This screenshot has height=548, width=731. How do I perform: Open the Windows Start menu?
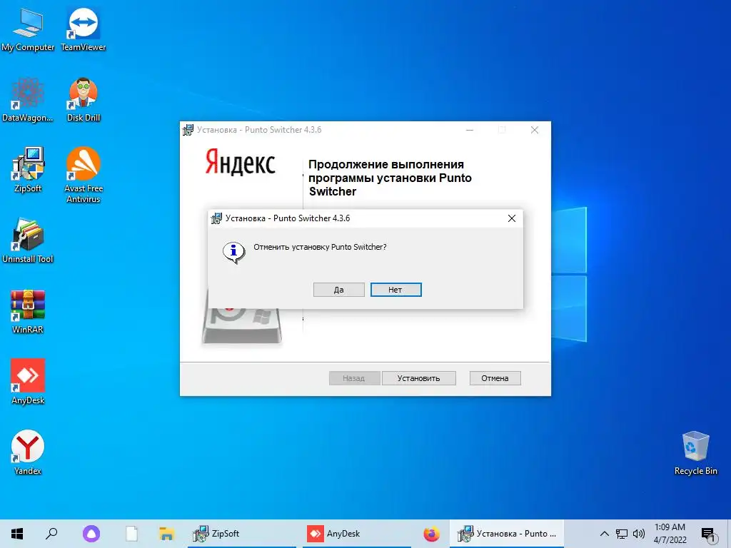point(17,534)
